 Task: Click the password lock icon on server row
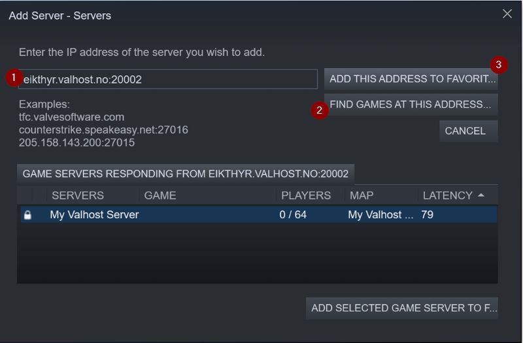(27, 215)
